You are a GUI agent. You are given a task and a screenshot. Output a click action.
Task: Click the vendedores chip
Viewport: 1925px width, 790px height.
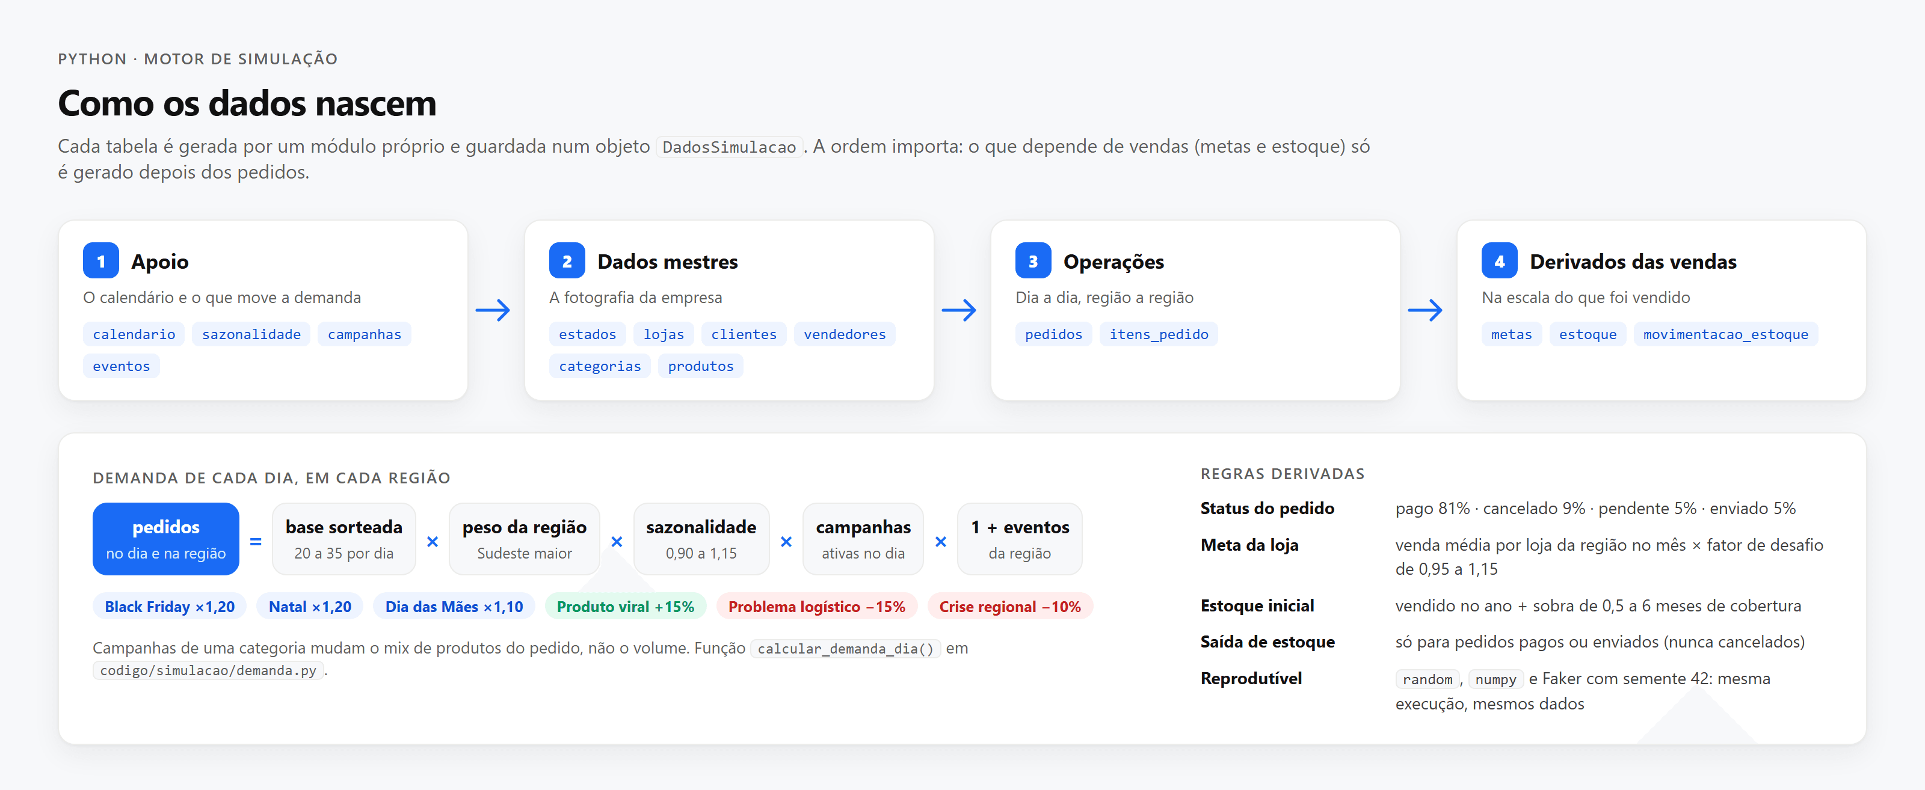[x=845, y=334]
